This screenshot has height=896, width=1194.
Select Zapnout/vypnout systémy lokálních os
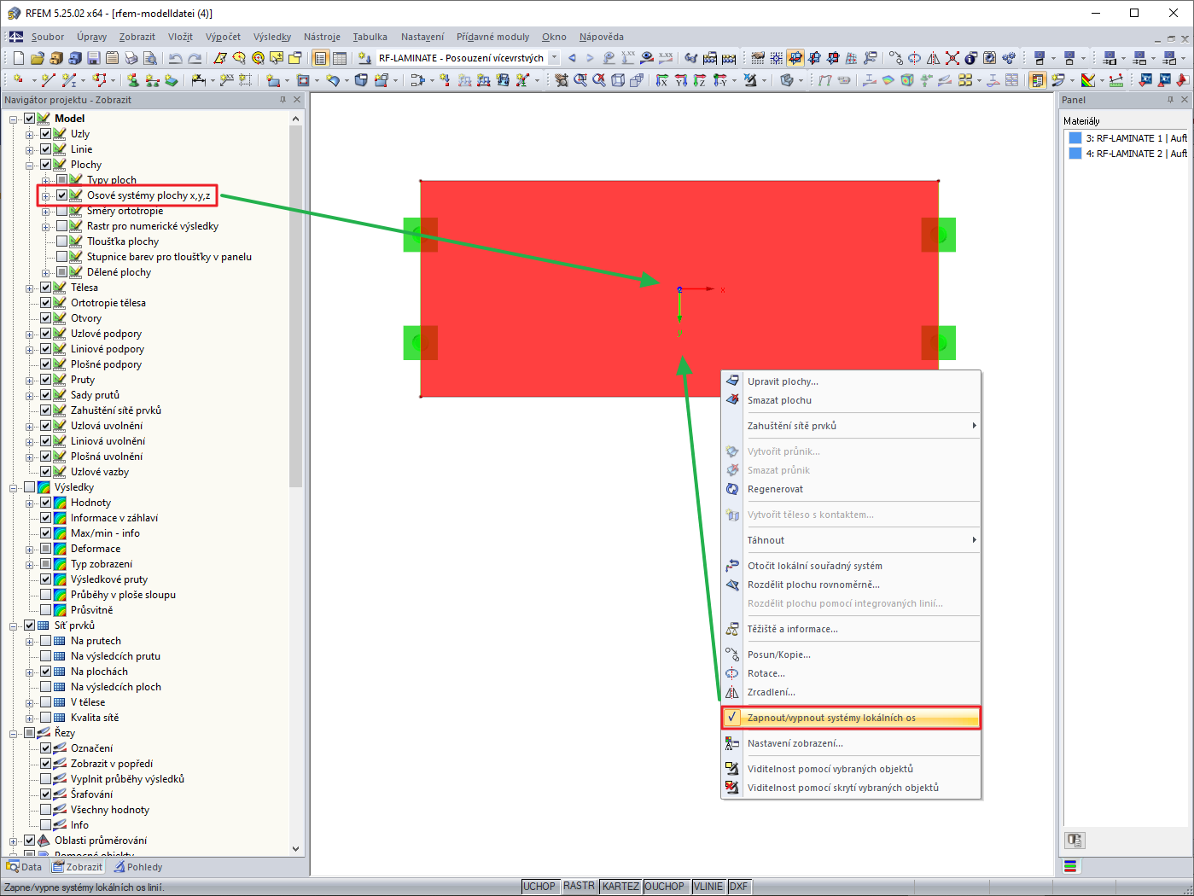tap(851, 718)
